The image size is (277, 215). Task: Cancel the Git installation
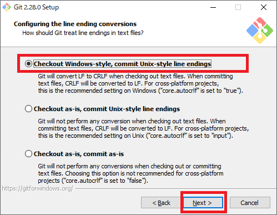pos(250,203)
